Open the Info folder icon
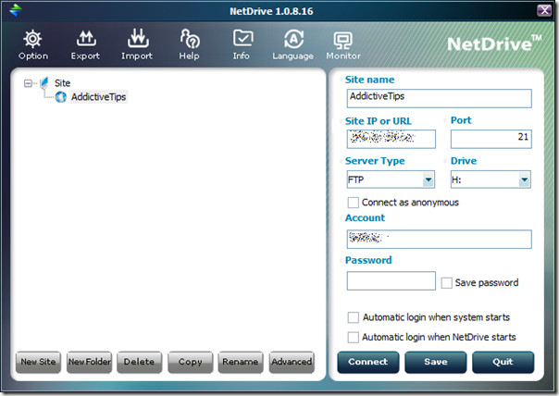The height and width of the screenshot is (396, 559). coord(242,38)
